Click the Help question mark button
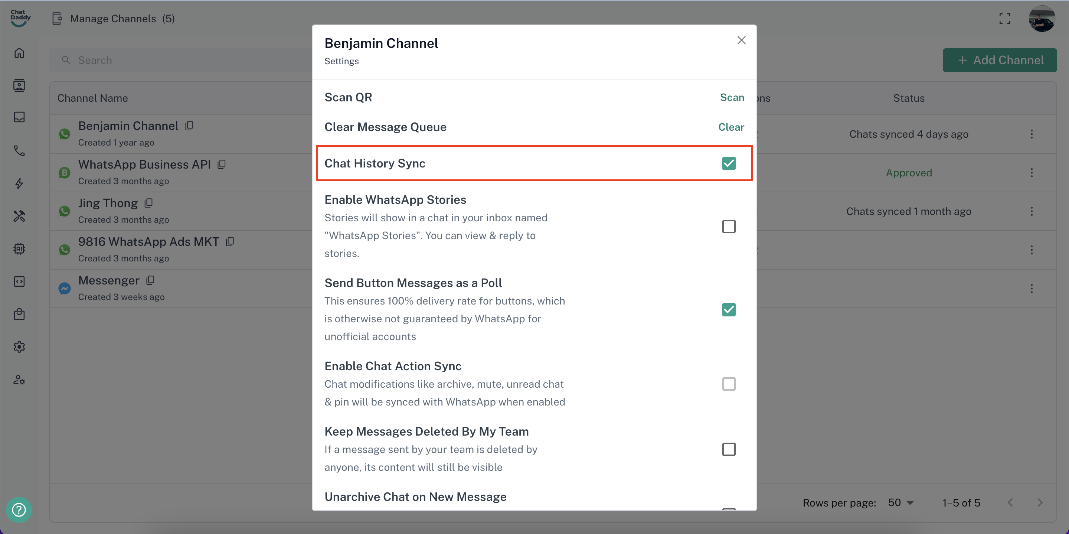Image resolution: width=1069 pixels, height=534 pixels. pos(19,509)
